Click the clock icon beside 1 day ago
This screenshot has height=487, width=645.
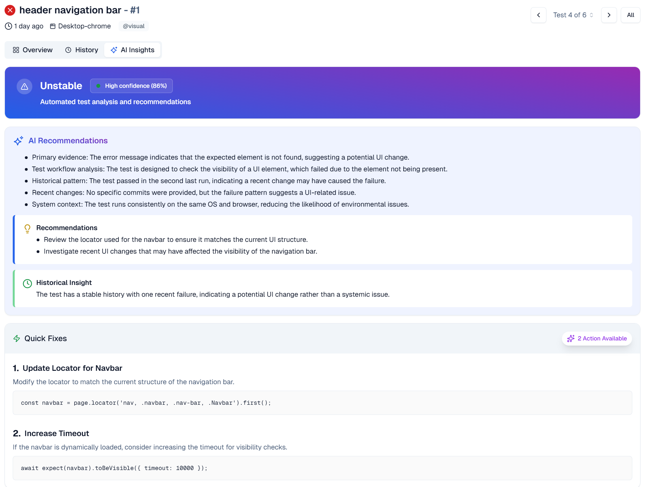coord(8,26)
